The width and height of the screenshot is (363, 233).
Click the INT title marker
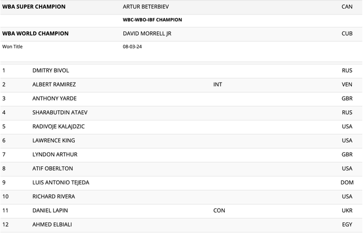(218, 84)
